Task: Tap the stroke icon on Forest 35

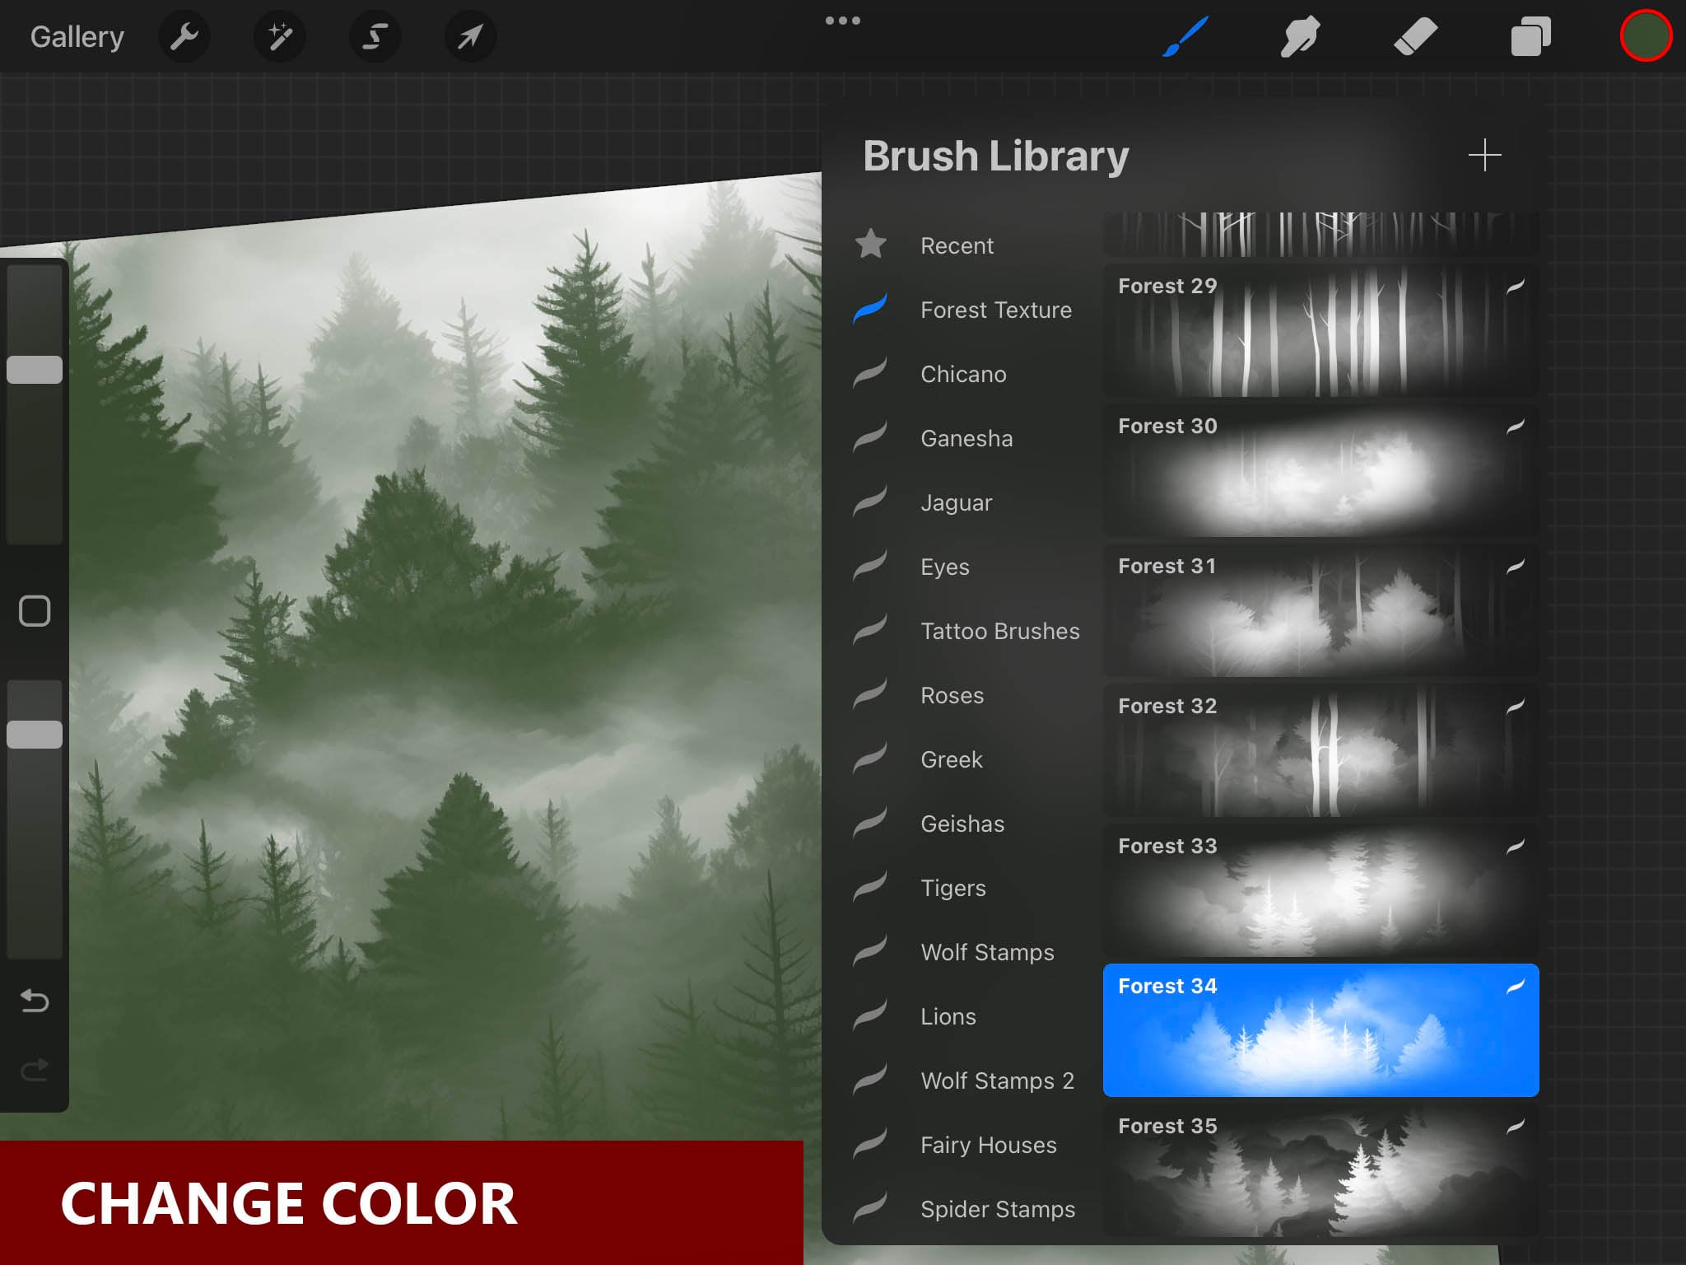Action: (x=1516, y=1126)
